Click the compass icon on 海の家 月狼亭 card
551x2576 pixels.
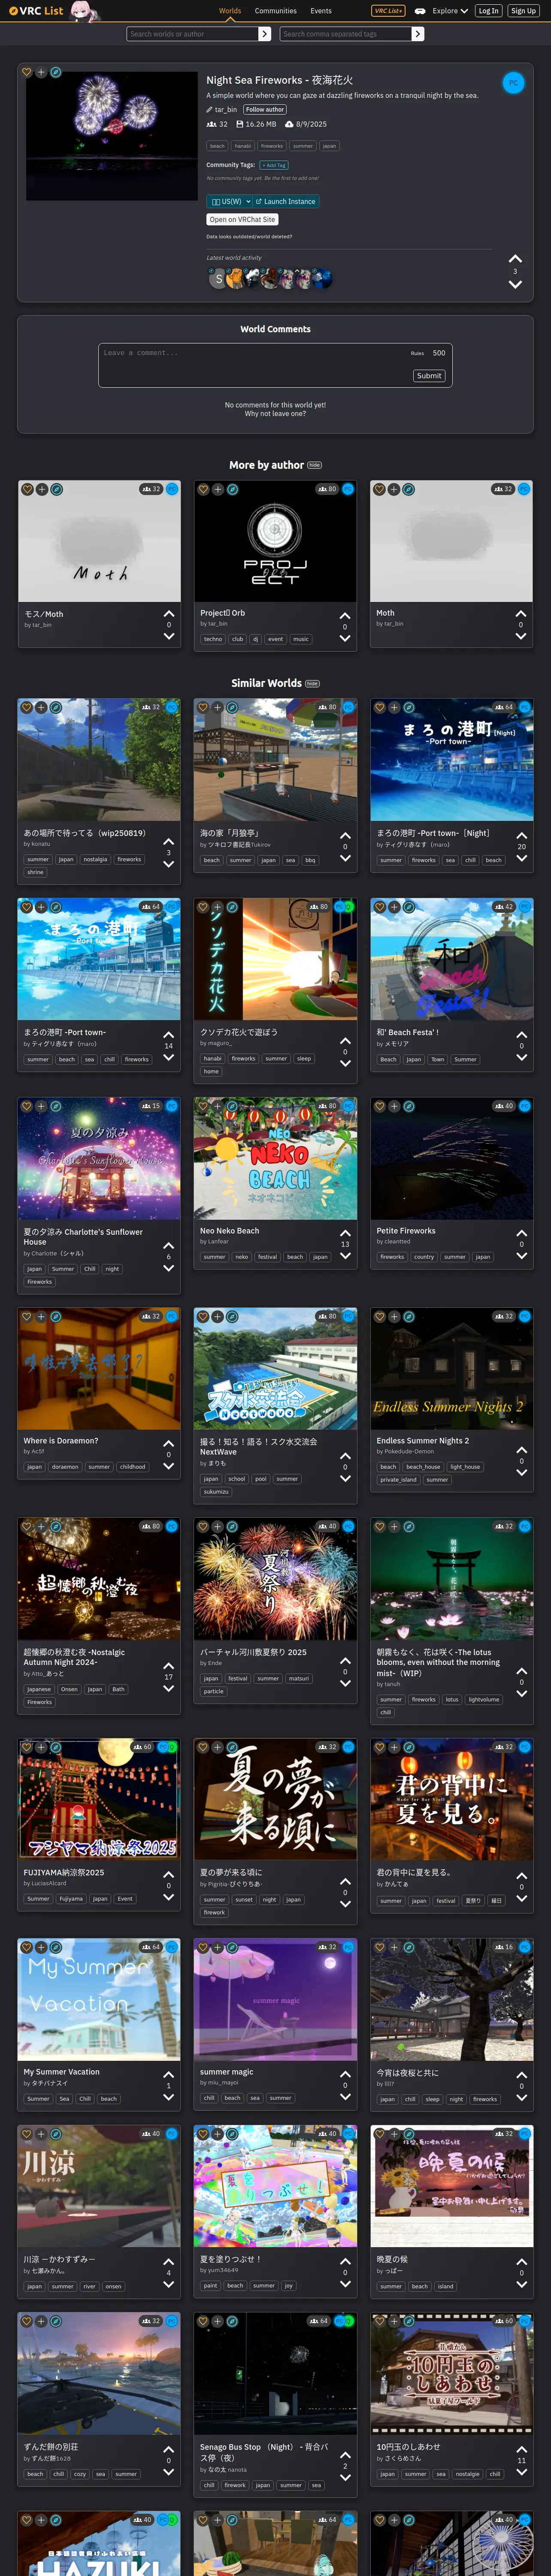click(x=232, y=707)
